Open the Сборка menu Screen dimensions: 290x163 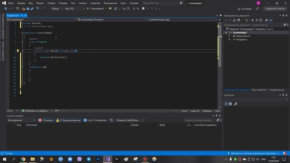51,3
